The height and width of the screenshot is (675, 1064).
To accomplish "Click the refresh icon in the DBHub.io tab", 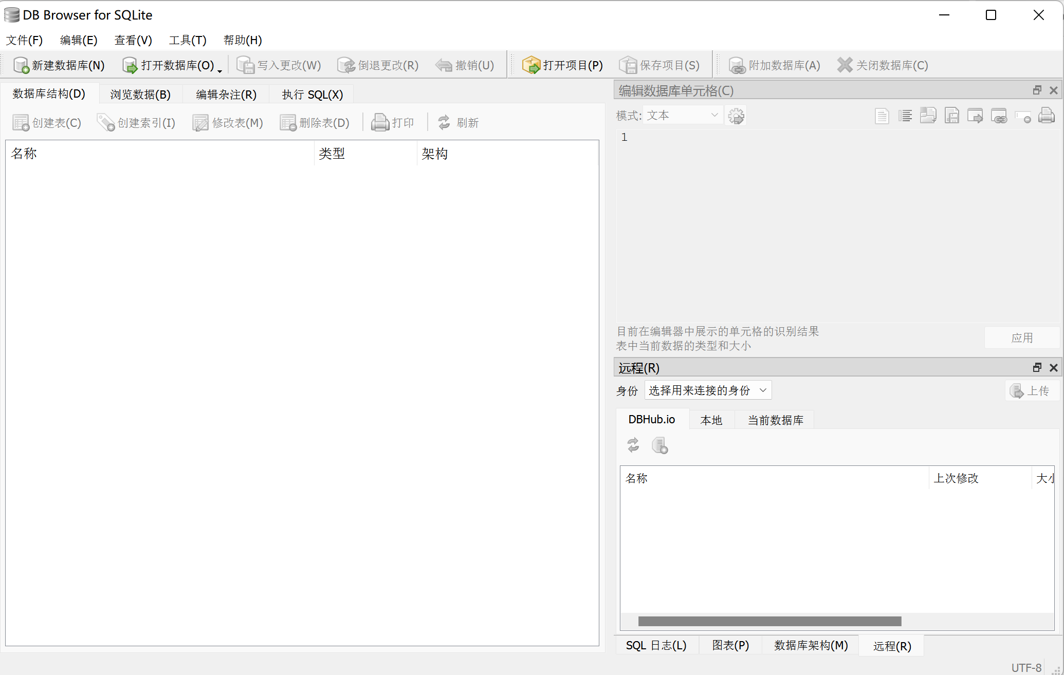I will (x=633, y=445).
